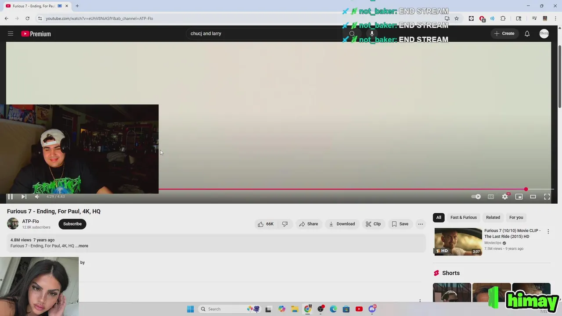
Task: Open File Explorer from taskbar
Action: tap(295, 309)
